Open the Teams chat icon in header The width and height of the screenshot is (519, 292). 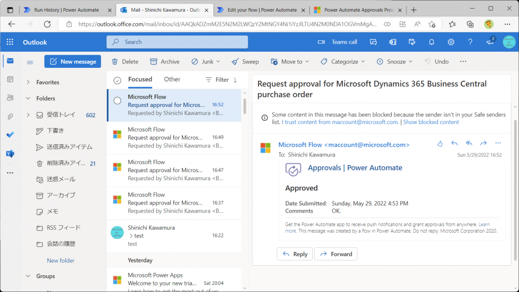374,42
